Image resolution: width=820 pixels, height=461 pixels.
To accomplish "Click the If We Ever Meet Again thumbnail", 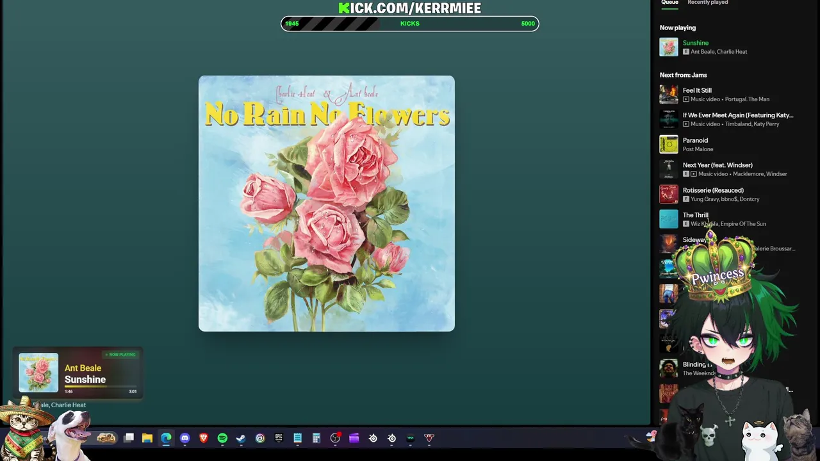I will (669, 120).
